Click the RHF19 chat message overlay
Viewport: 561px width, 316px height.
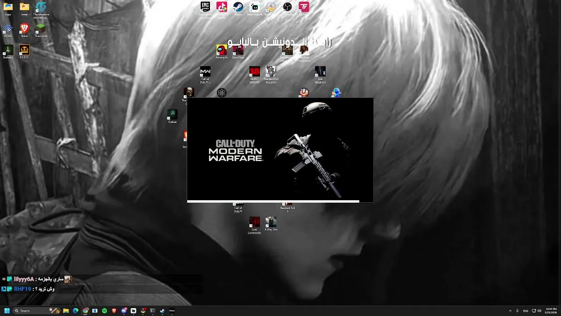28,289
